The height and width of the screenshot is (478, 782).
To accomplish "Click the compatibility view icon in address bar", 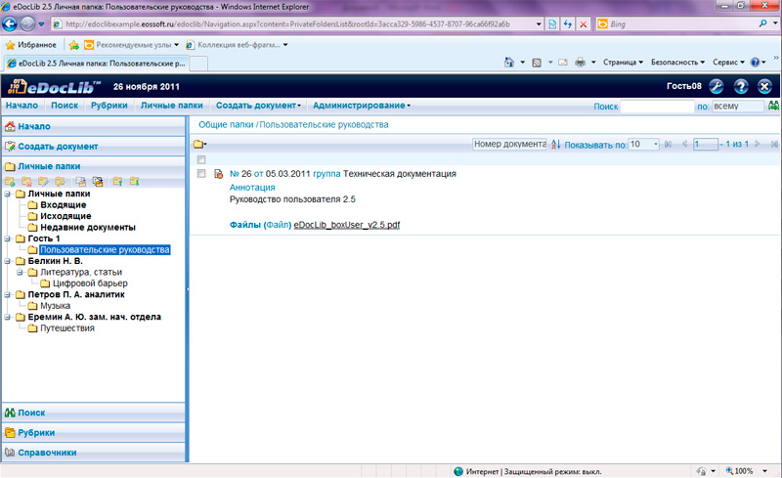I will coord(552,24).
